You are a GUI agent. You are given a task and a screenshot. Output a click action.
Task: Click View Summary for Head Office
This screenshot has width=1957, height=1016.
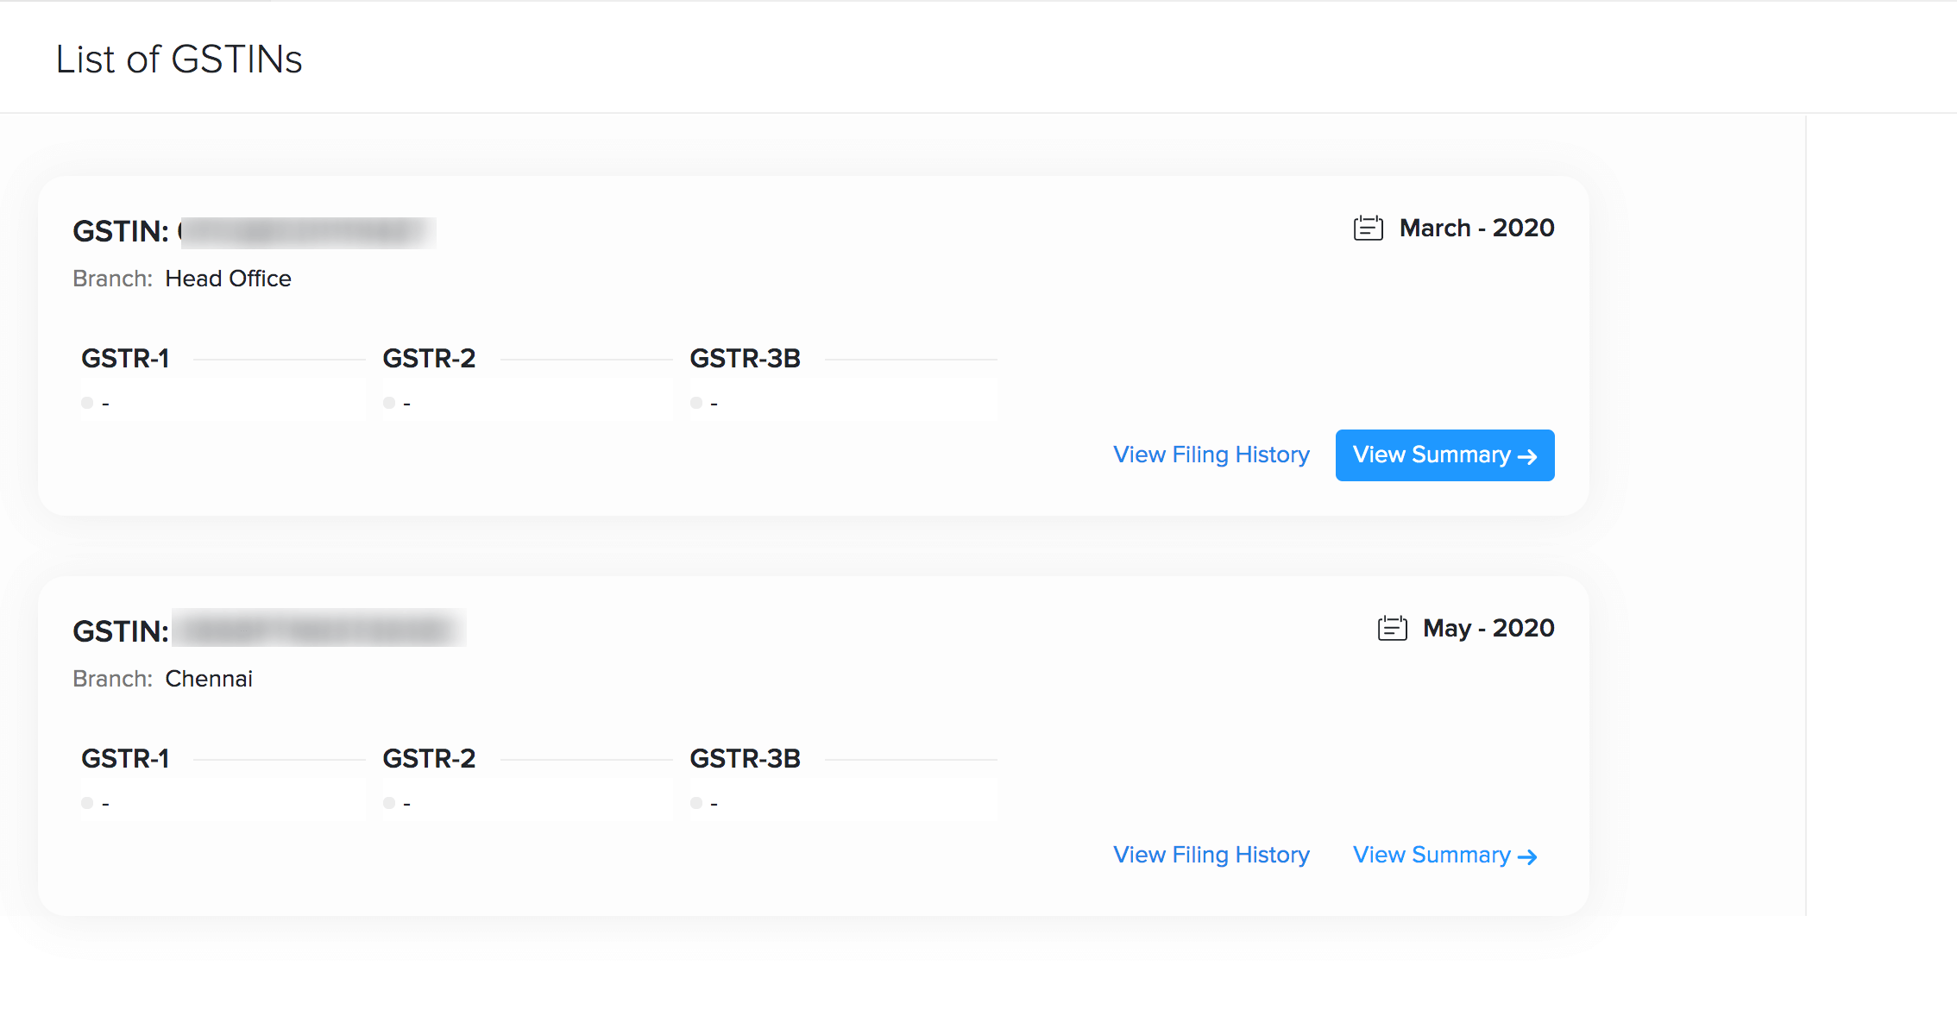(x=1444, y=455)
